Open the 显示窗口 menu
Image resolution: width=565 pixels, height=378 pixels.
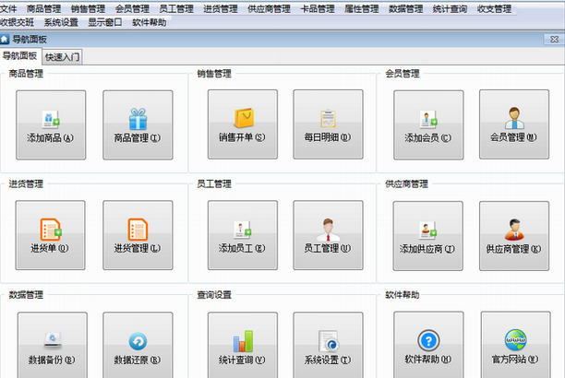(105, 22)
